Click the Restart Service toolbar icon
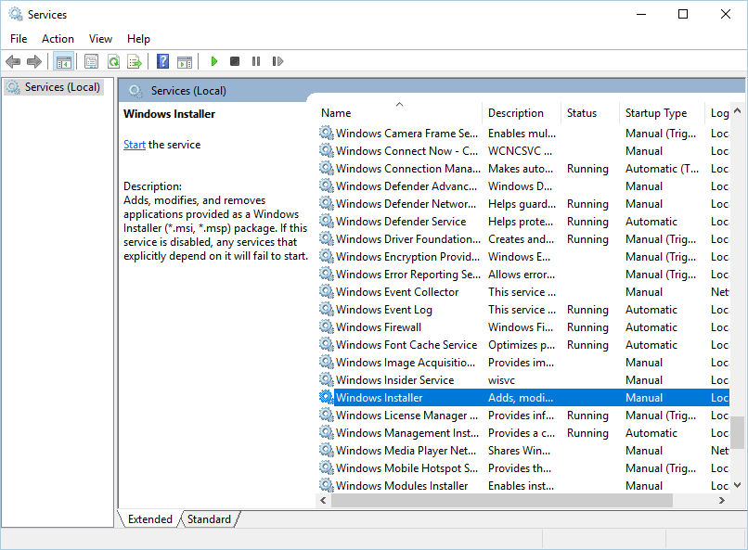The image size is (748, 550). click(277, 61)
